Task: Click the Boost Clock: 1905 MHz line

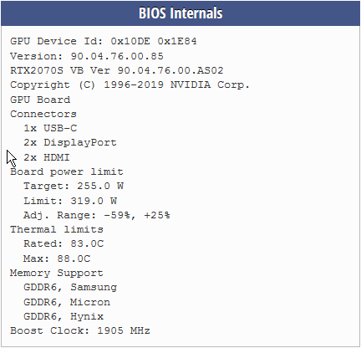Action: (80, 331)
